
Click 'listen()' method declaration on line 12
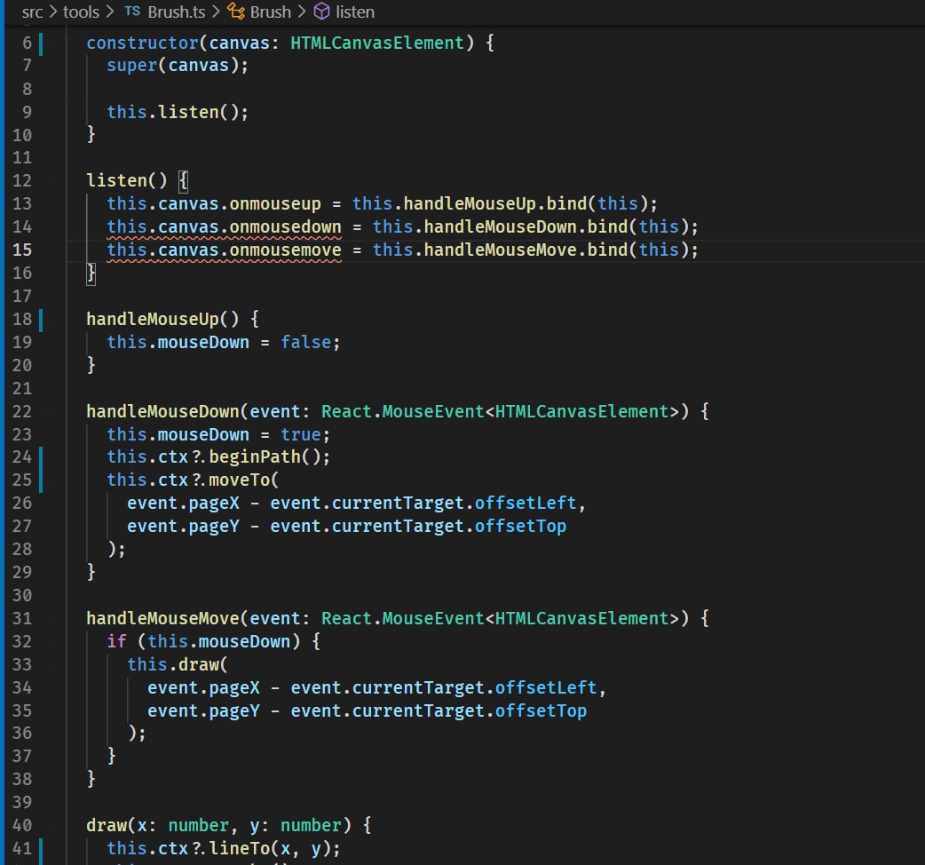127,180
